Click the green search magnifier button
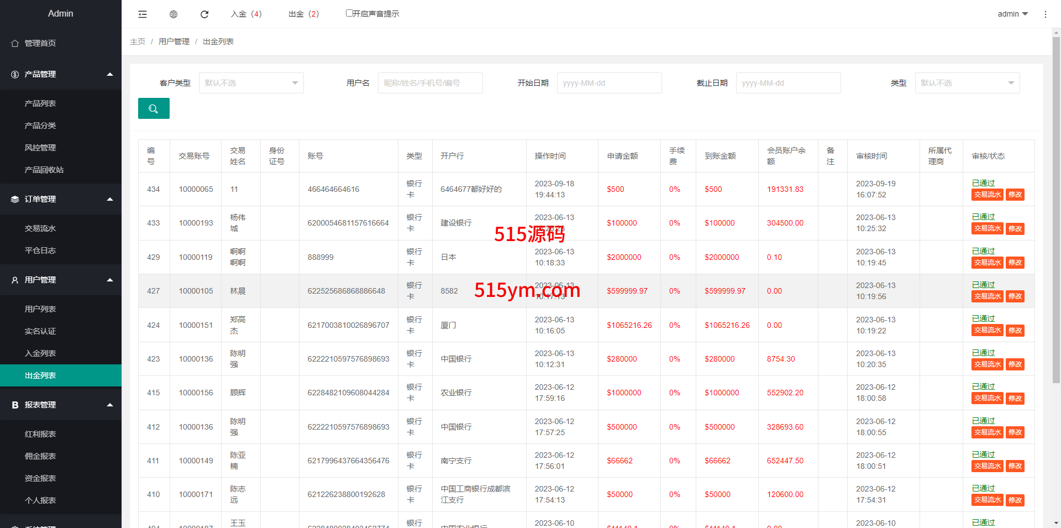 [154, 108]
